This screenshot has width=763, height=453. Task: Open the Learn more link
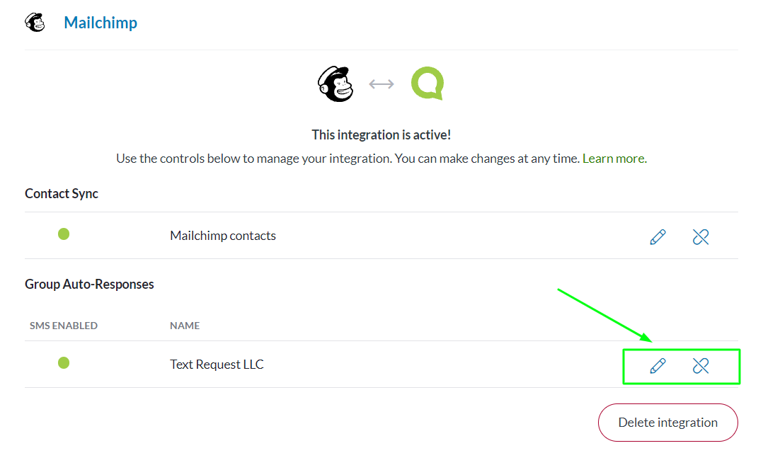point(614,159)
